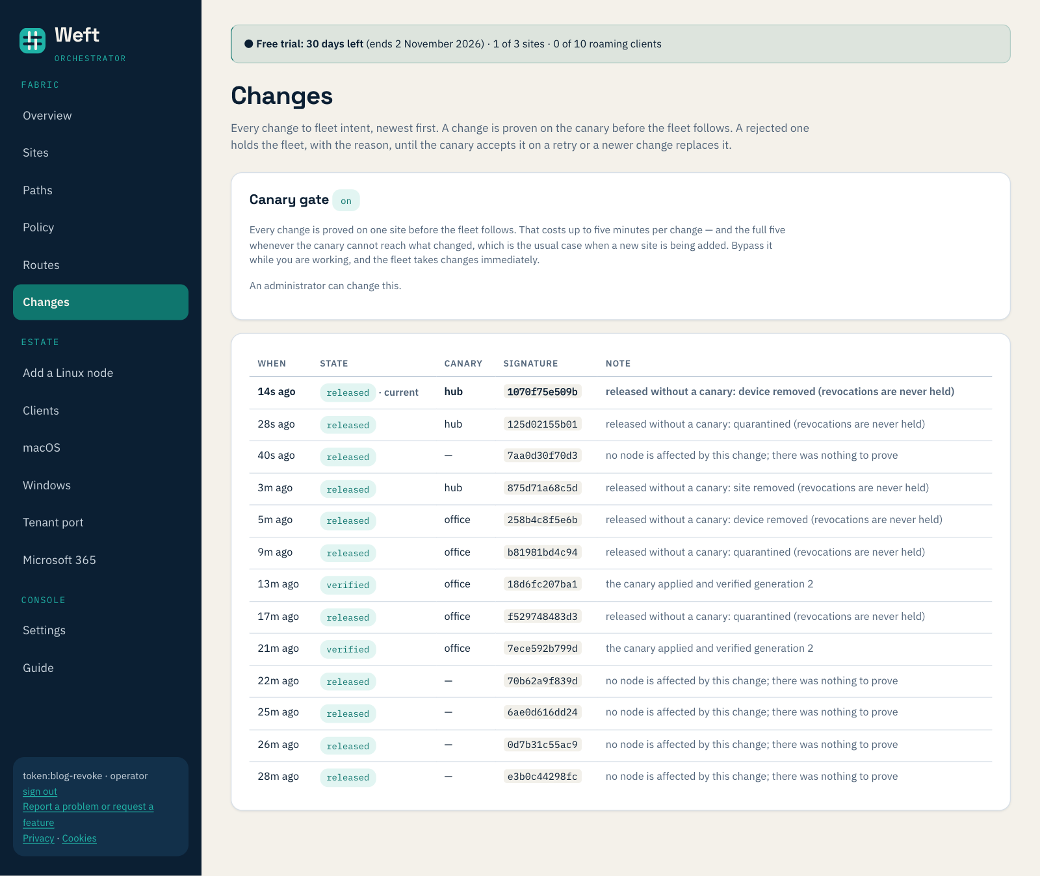Click the free trial status dot
This screenshot has width=1040, height=876.
[248, 44]
